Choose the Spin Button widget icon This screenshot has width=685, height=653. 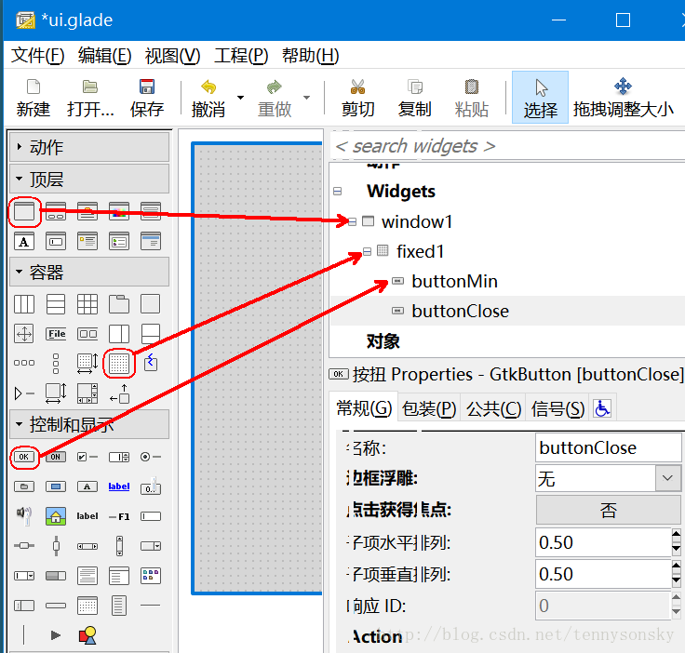[119, 457]
